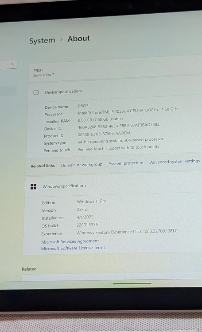Viewport: 202px width, 332px height.
Task: Click the About breadcrumb title
Action: coord(79,39)
